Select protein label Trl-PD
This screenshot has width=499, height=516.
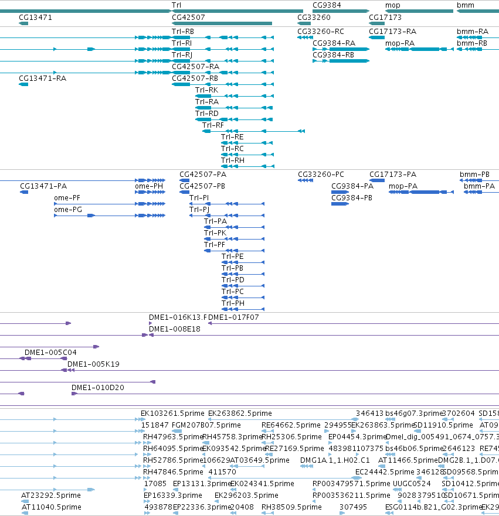point(233,280)
